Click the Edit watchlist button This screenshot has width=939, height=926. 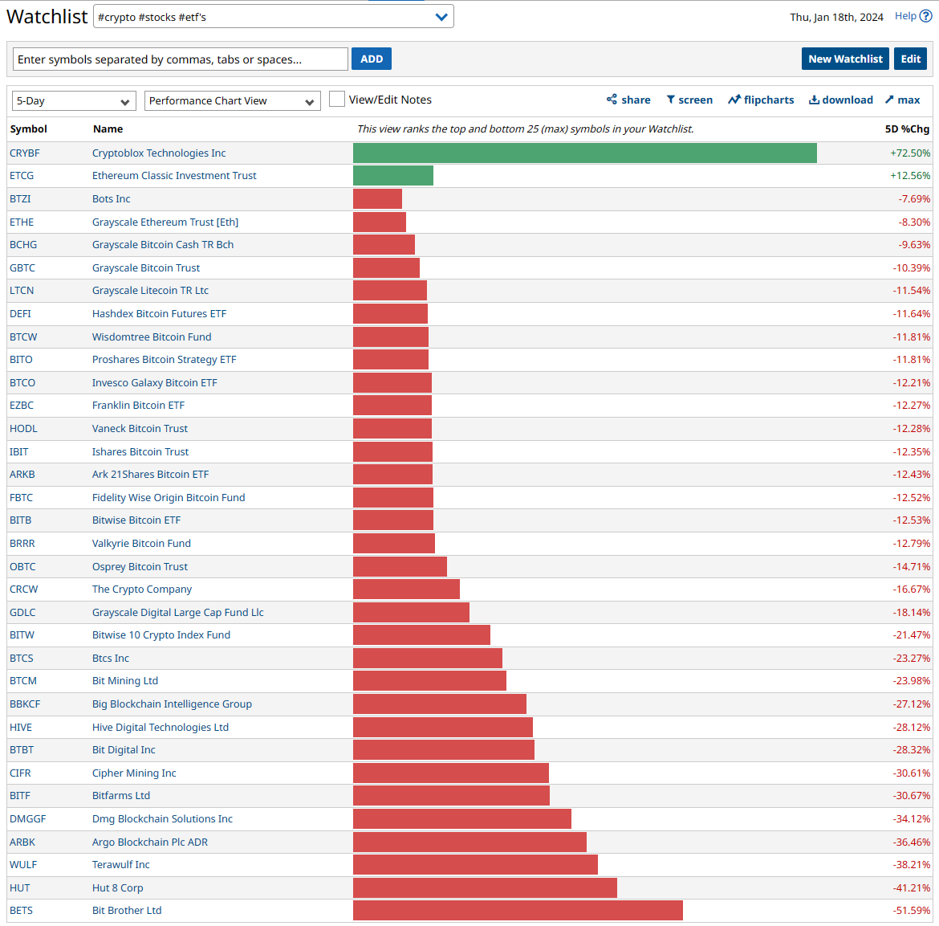point(910,59)
